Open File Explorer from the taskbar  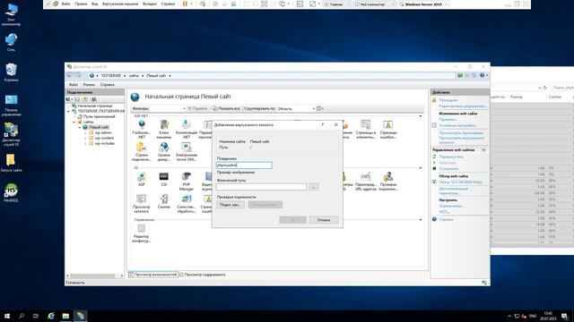(65, 316)
